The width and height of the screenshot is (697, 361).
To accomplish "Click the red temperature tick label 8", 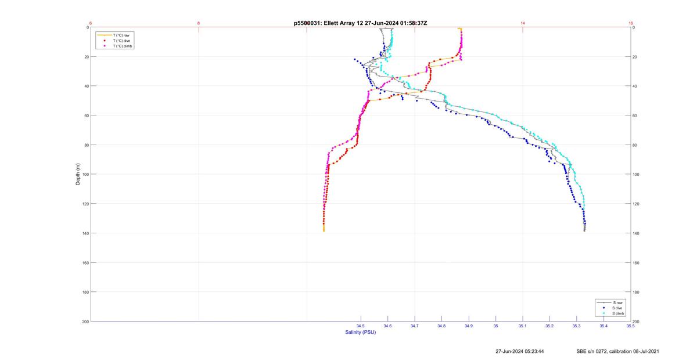I will pyautogui.click(x=199, y=23).
